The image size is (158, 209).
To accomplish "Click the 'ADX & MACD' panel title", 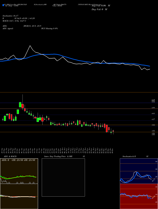I will click(x=10, y=156).
